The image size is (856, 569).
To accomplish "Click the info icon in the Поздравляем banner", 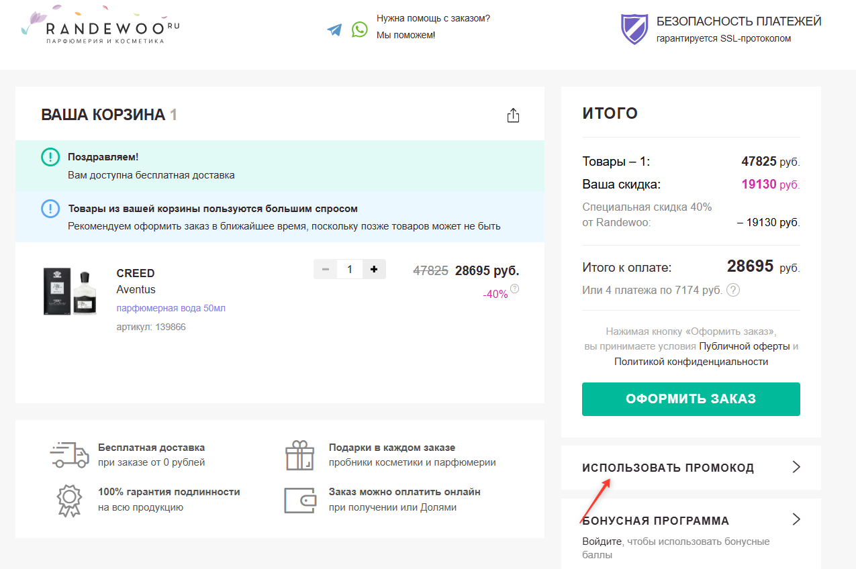I will point(50,157).
